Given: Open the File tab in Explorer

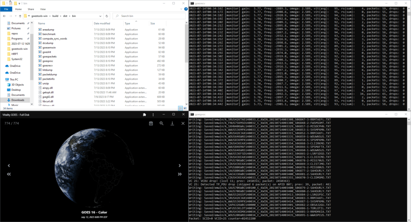Looking at the screenshot, I should tap(6, 9).
